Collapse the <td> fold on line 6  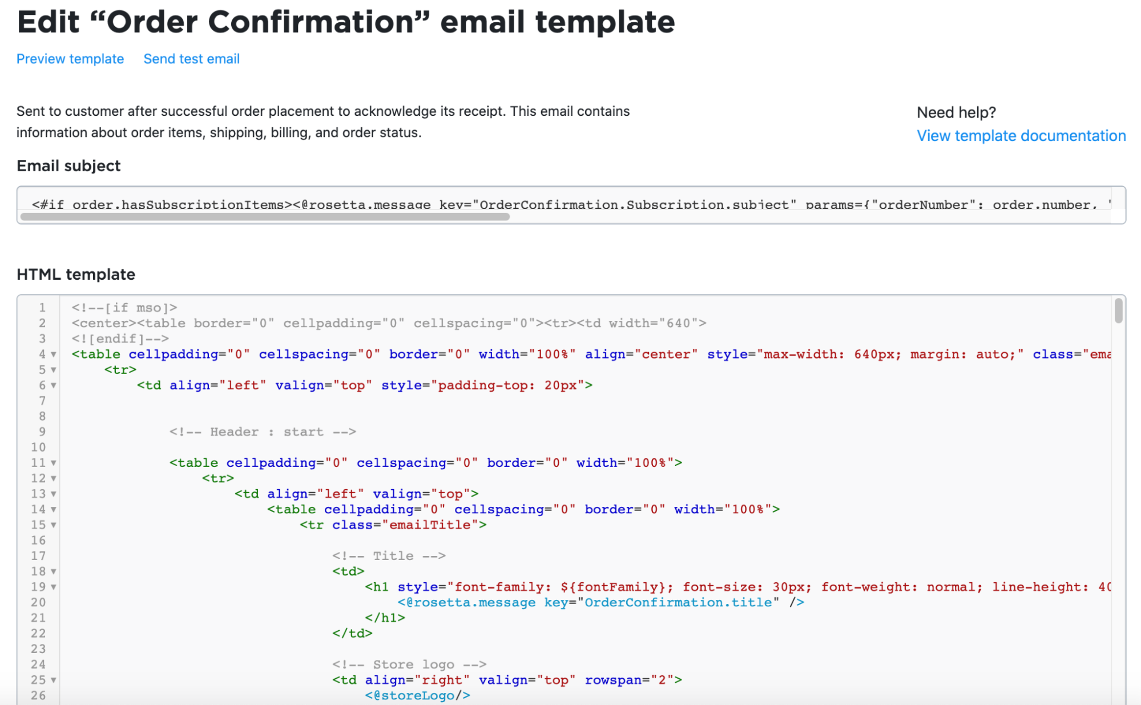(53, 386)
